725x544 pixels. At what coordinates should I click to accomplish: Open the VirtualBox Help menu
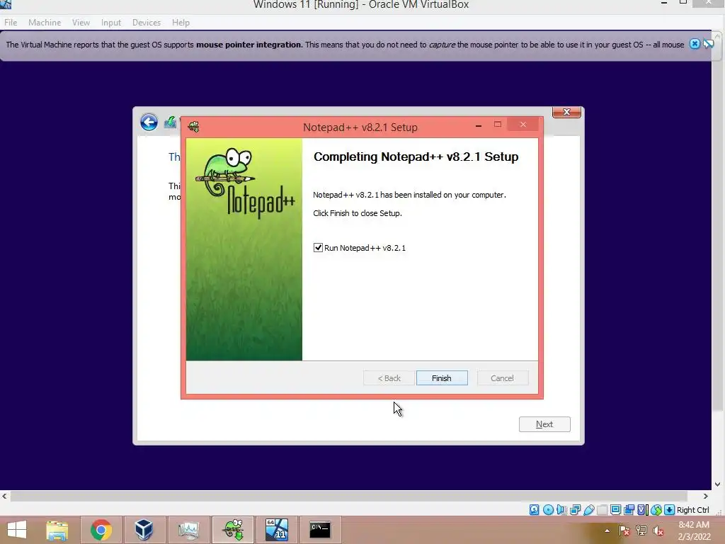(x=181, y=22)
